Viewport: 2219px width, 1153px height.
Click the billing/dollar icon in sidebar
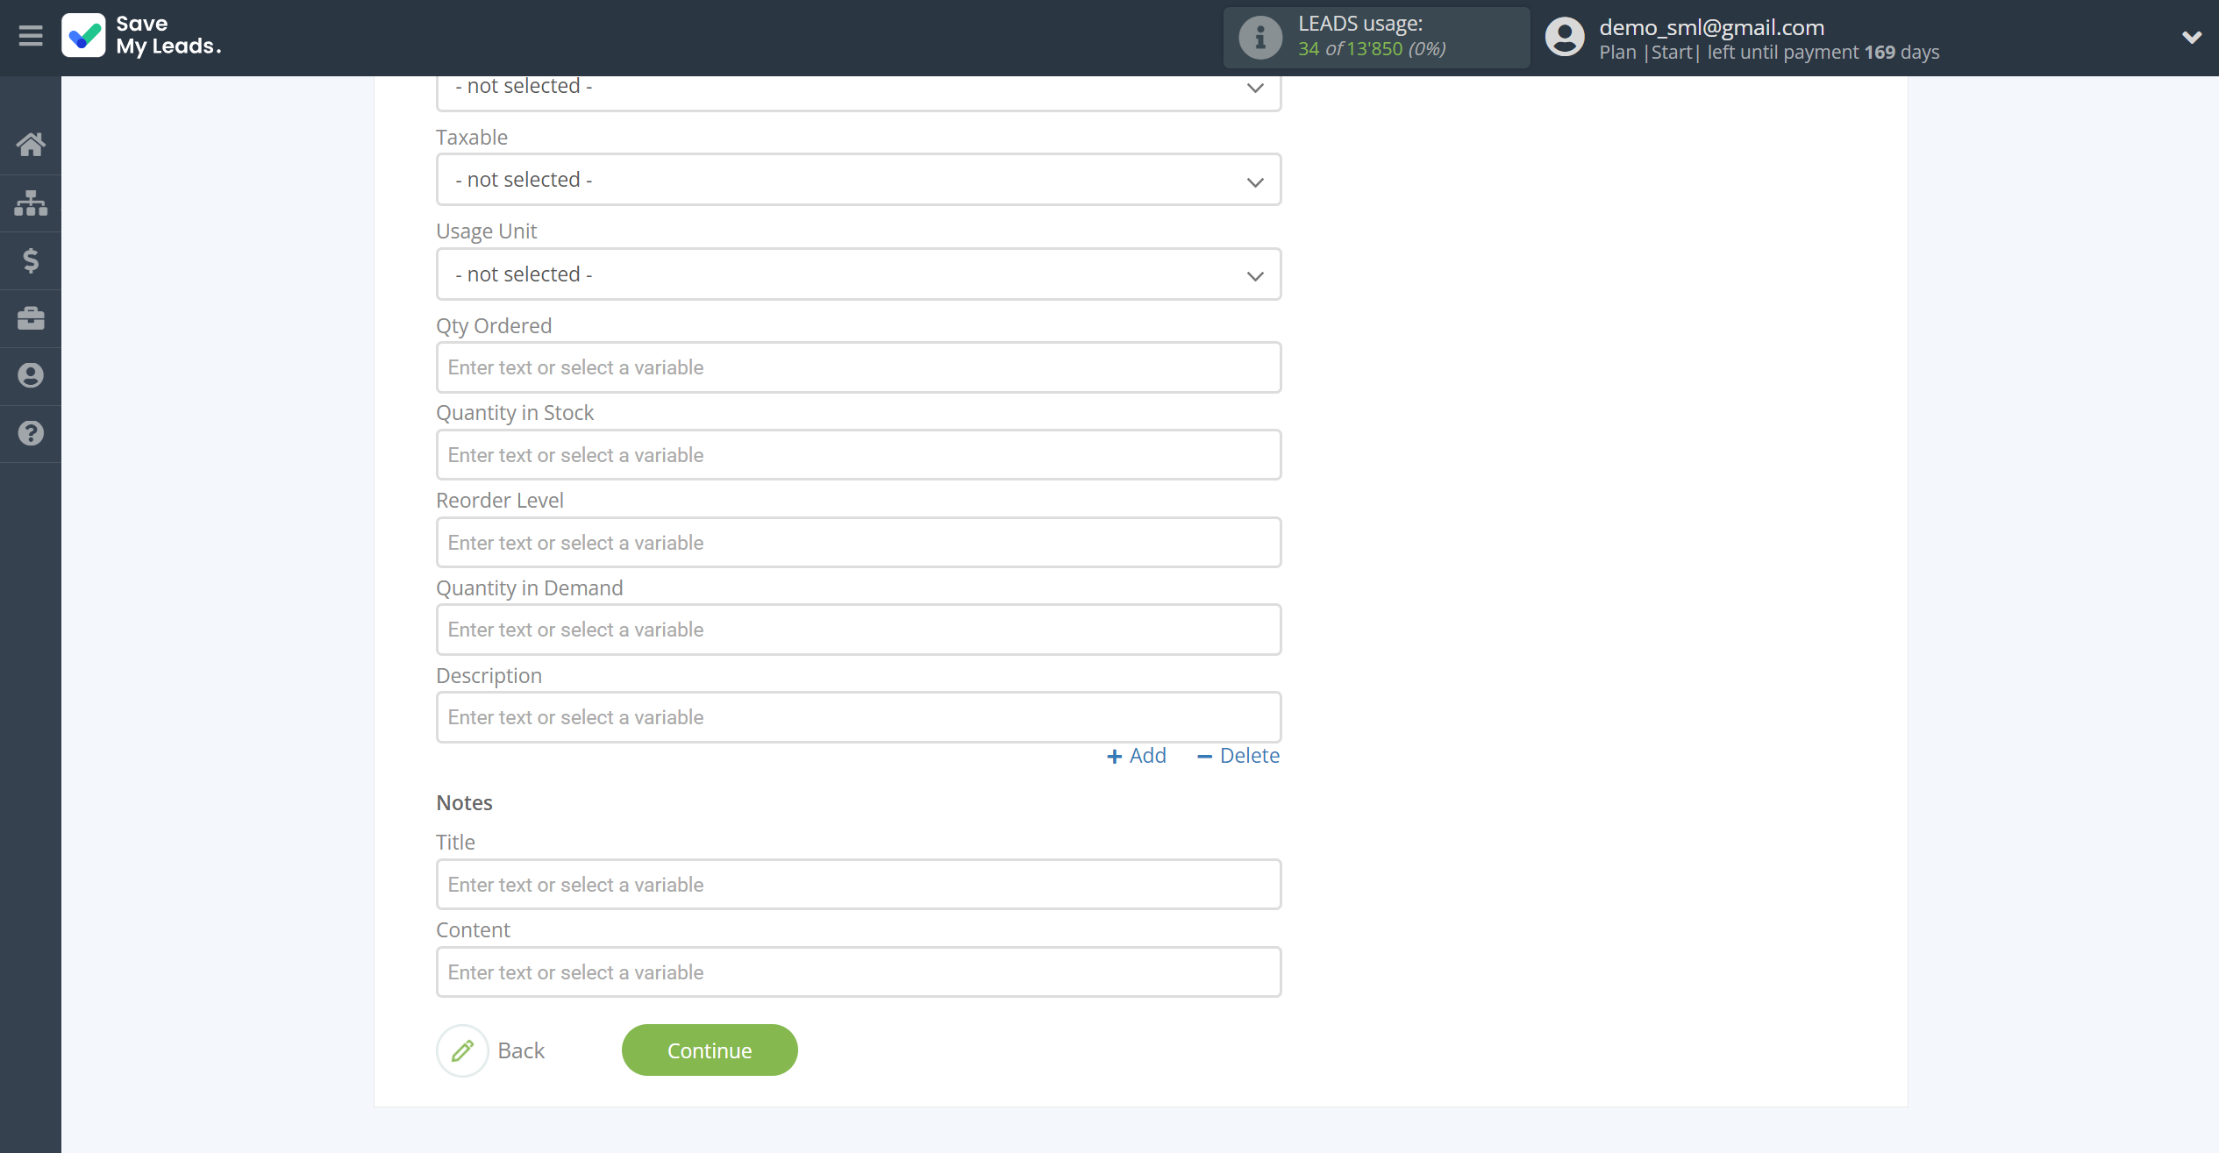[x=31, y=260]
